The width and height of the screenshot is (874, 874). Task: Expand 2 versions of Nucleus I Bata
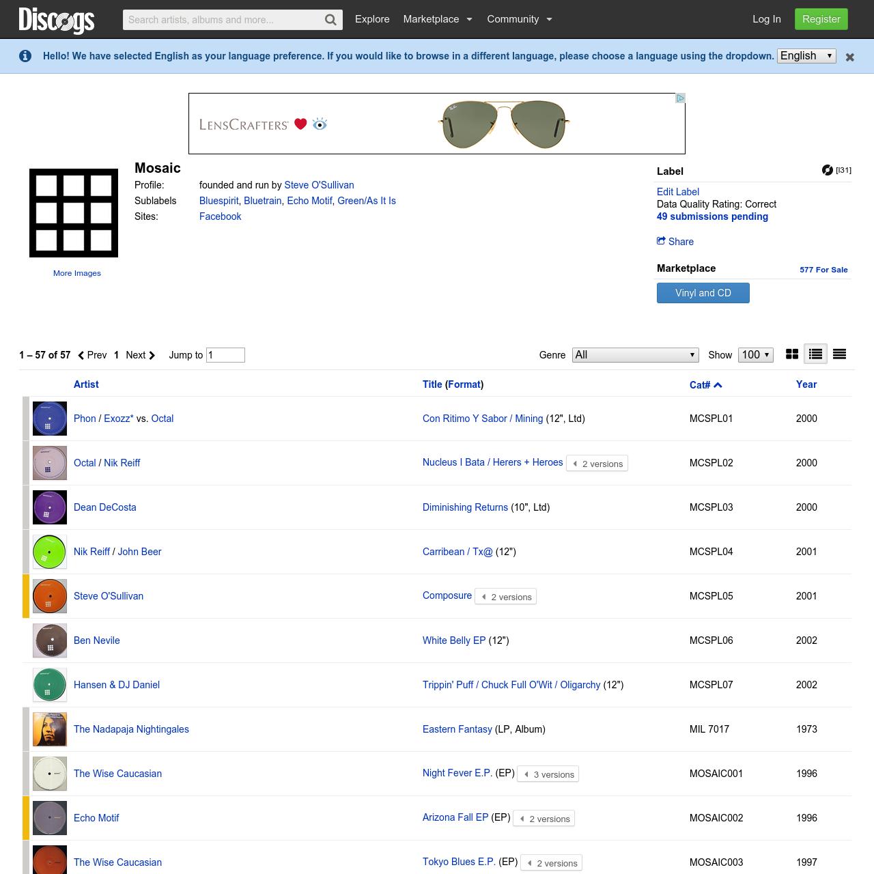pyautogui.click(x=597, y=464)
